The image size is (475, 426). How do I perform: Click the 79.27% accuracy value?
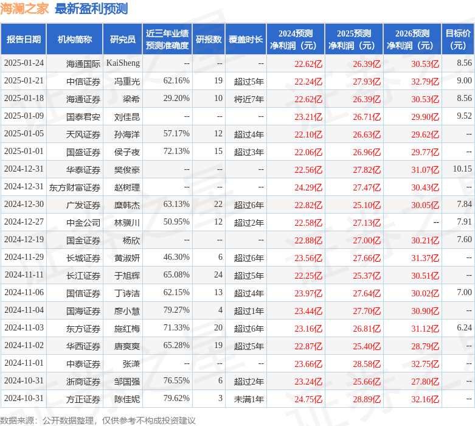[x=176, y=310]
